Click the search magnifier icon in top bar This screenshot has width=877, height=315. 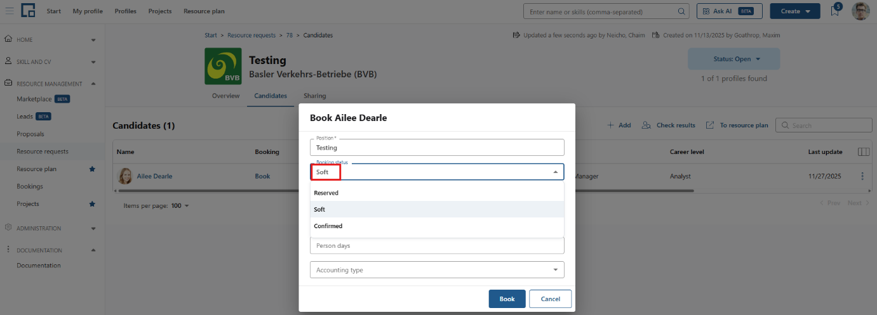coord(681,11)
